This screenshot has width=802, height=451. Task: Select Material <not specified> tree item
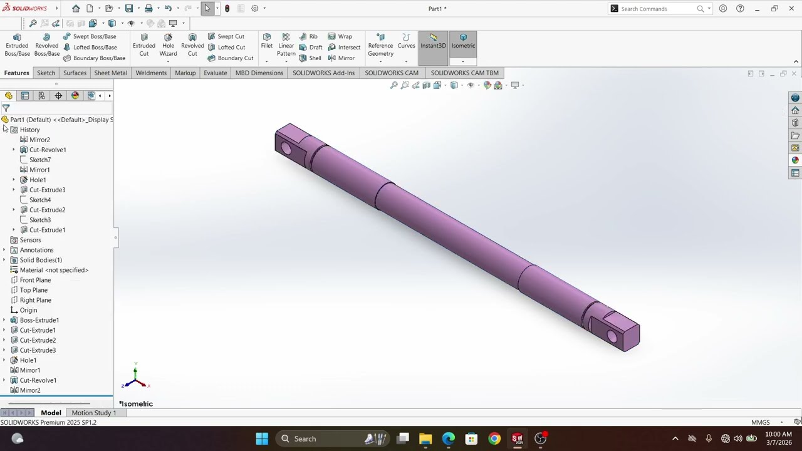[54, 270]
